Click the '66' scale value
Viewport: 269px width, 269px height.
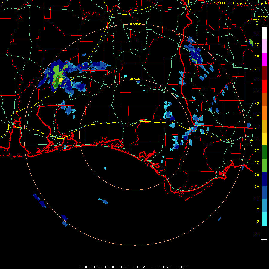coord(257,33)
